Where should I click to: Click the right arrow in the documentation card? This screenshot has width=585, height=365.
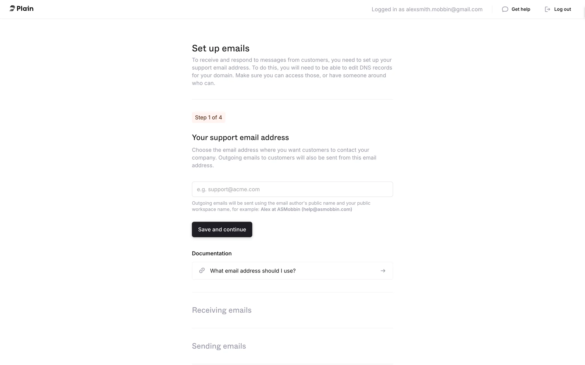pos(383,271)
